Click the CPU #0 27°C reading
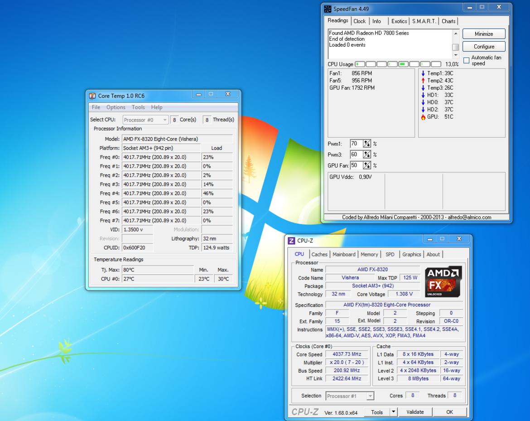Image resolution: width=530 pixels, height=421 pixels. pos(158,279)
